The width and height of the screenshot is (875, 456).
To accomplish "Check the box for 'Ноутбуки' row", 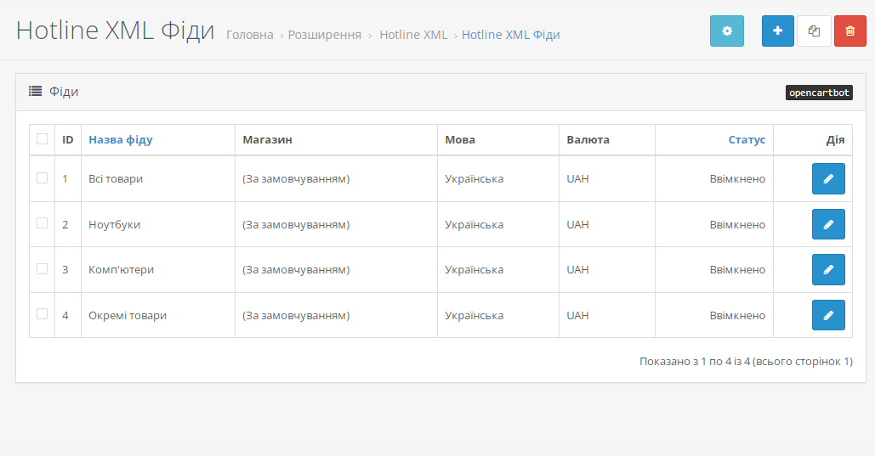I will pos(42,223).
